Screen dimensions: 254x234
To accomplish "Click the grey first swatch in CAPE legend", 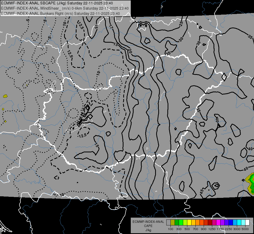I will 168,223.
